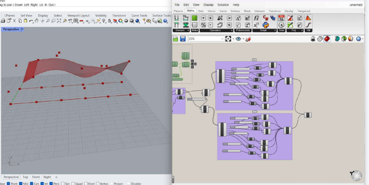The image size is (369, 185).
Task: Open the Curve Tools toolbar tab
Action: point(139,16)
